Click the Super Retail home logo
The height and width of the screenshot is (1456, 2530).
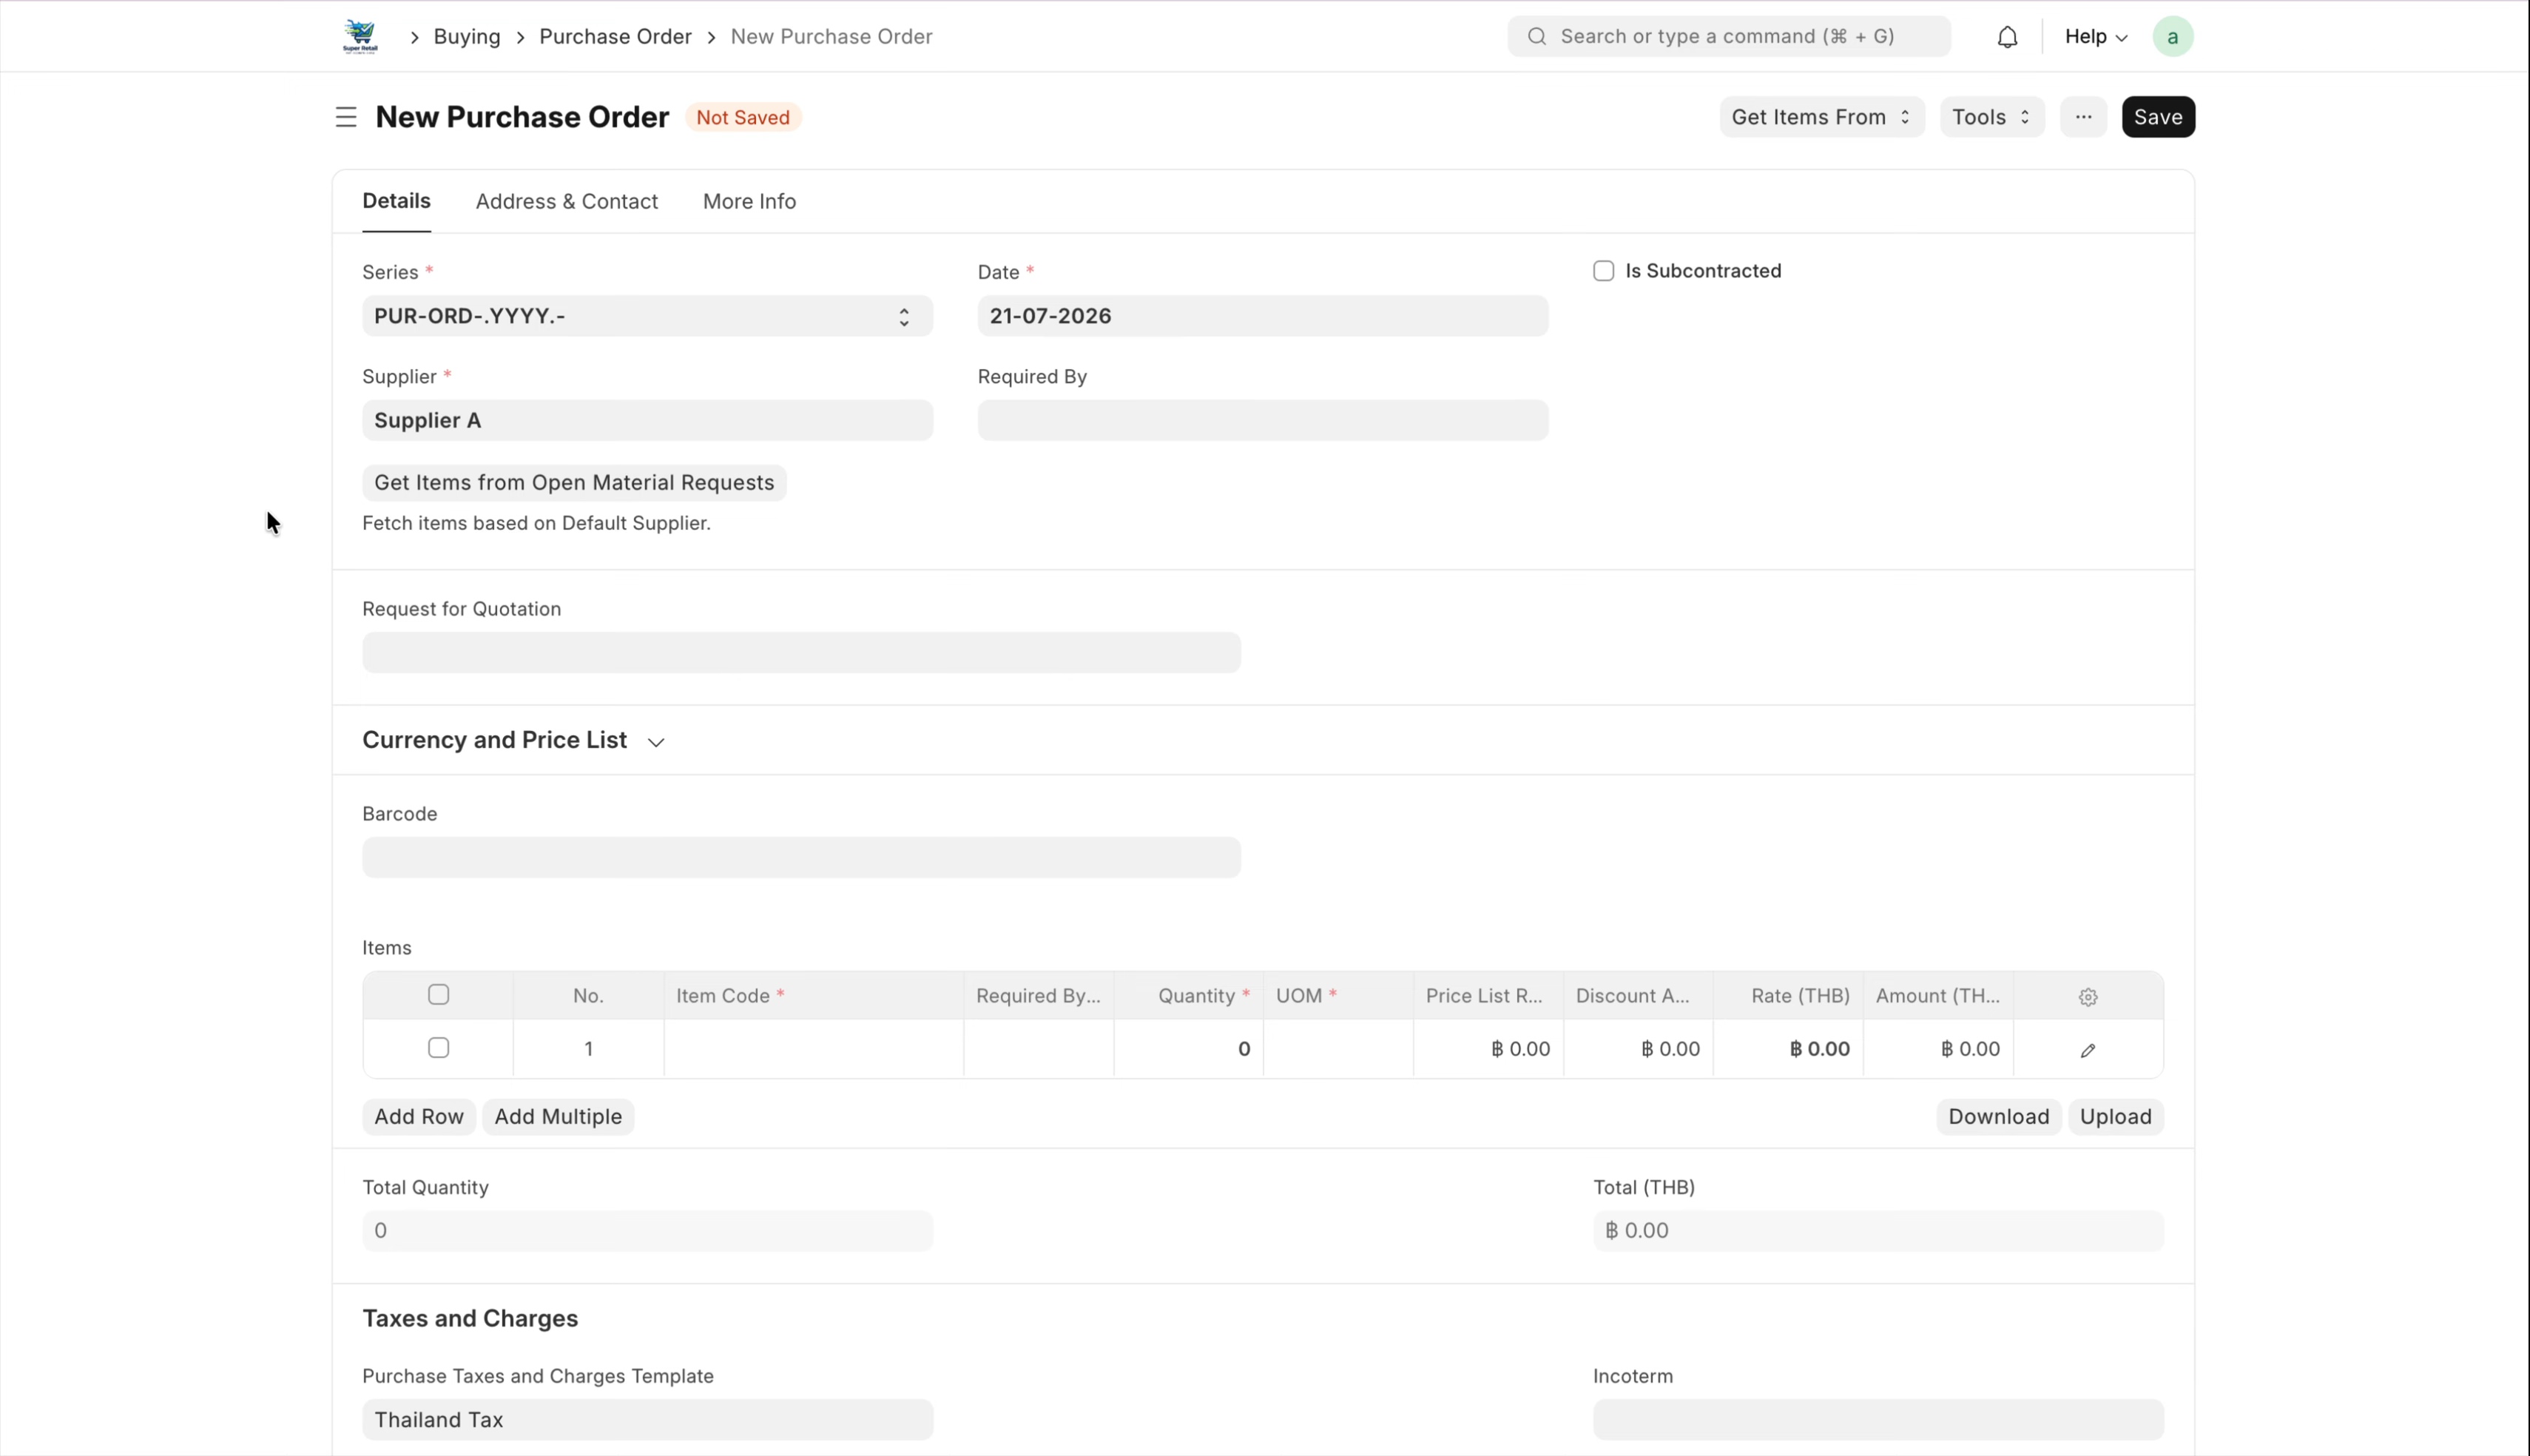pos(360,37)
